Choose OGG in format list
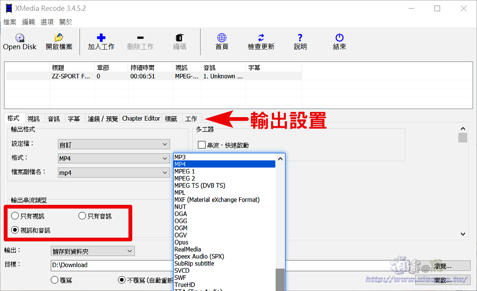This screenshot has height=291, width=477. click(225, 221)
